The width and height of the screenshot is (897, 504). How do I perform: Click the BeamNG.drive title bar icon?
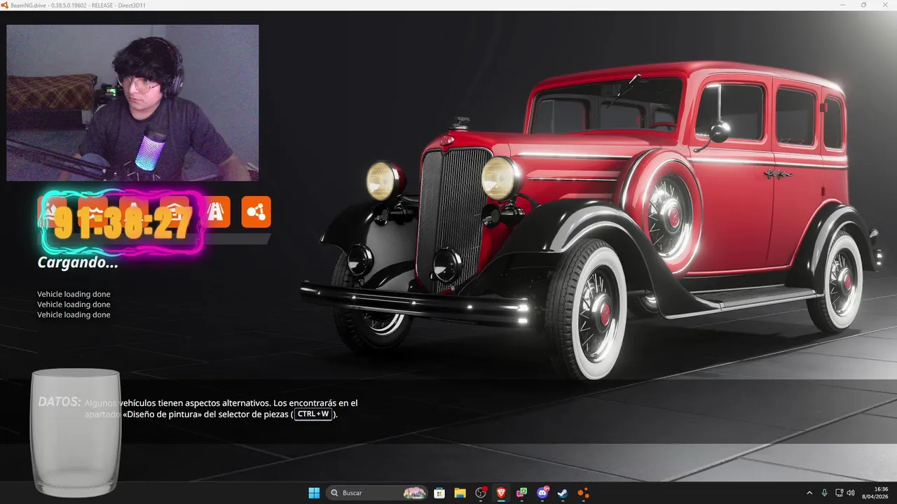point(5,5)
